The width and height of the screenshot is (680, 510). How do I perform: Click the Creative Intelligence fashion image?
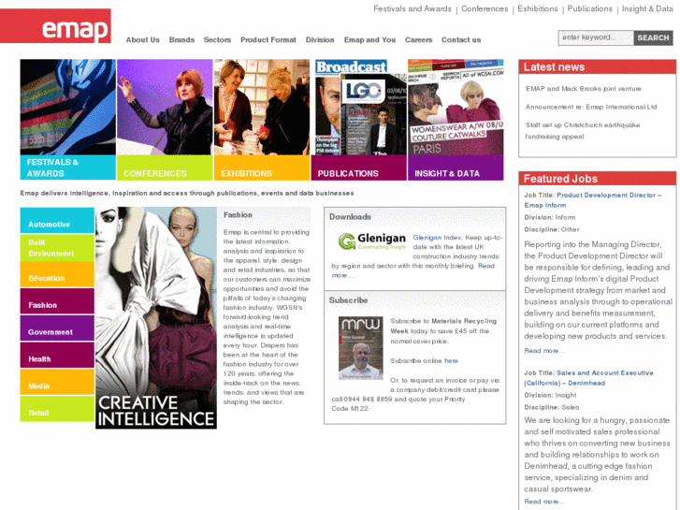coord(156,318)
